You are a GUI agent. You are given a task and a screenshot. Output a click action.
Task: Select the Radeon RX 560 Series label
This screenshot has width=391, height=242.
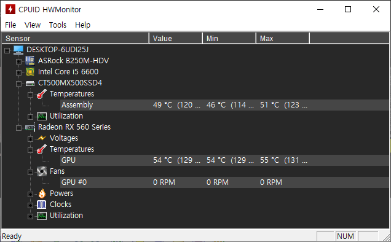74,127
